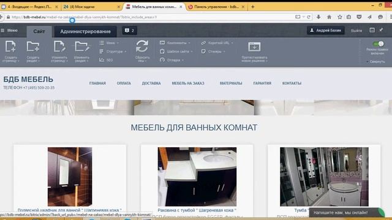Click the Андрей Бахин user button

(326, 31)
